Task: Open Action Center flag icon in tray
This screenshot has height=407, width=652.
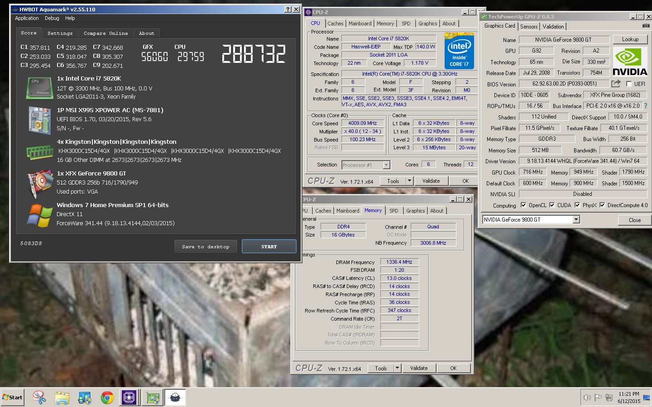Action: (598, 398)
